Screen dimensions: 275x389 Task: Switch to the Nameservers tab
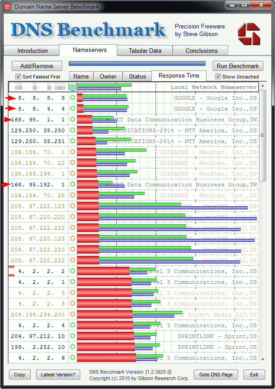pos(89,50)
